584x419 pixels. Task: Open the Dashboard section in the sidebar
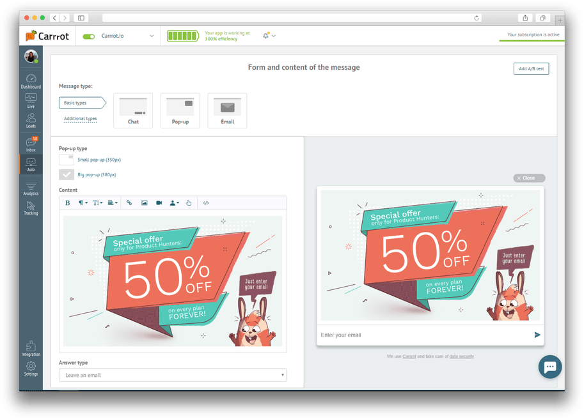(x=31, y=80)
